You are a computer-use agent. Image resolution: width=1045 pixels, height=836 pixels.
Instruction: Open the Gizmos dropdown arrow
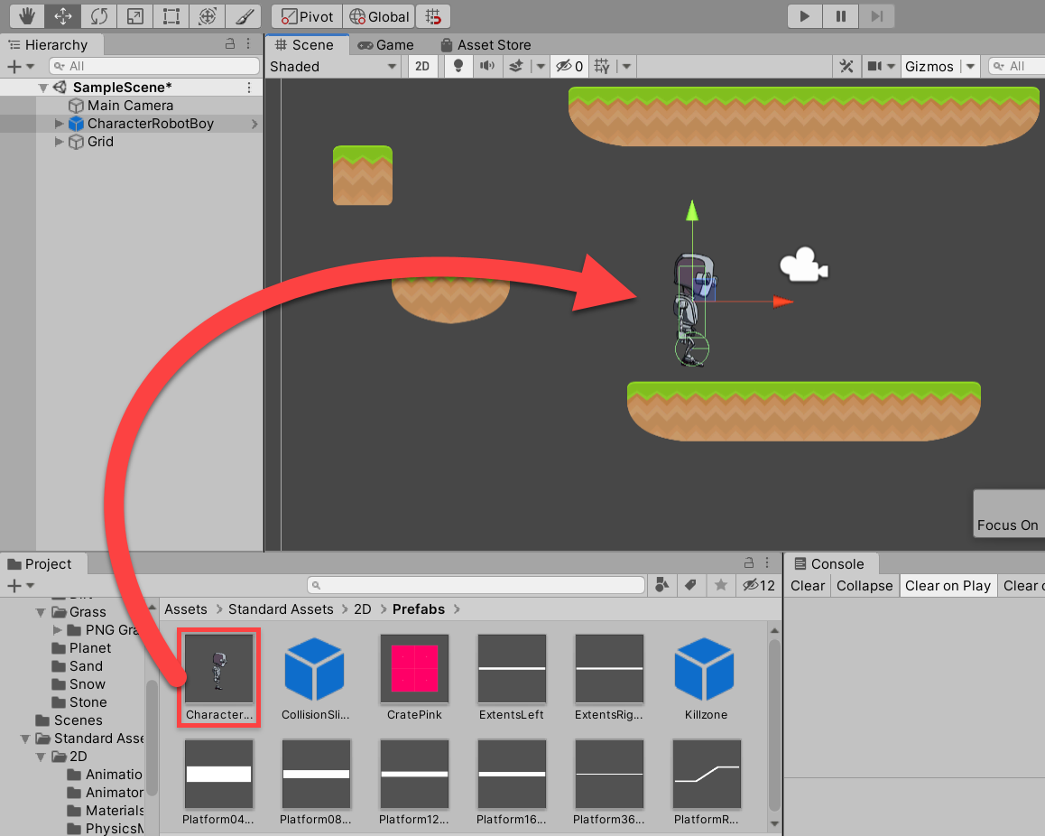pos(970,66)
